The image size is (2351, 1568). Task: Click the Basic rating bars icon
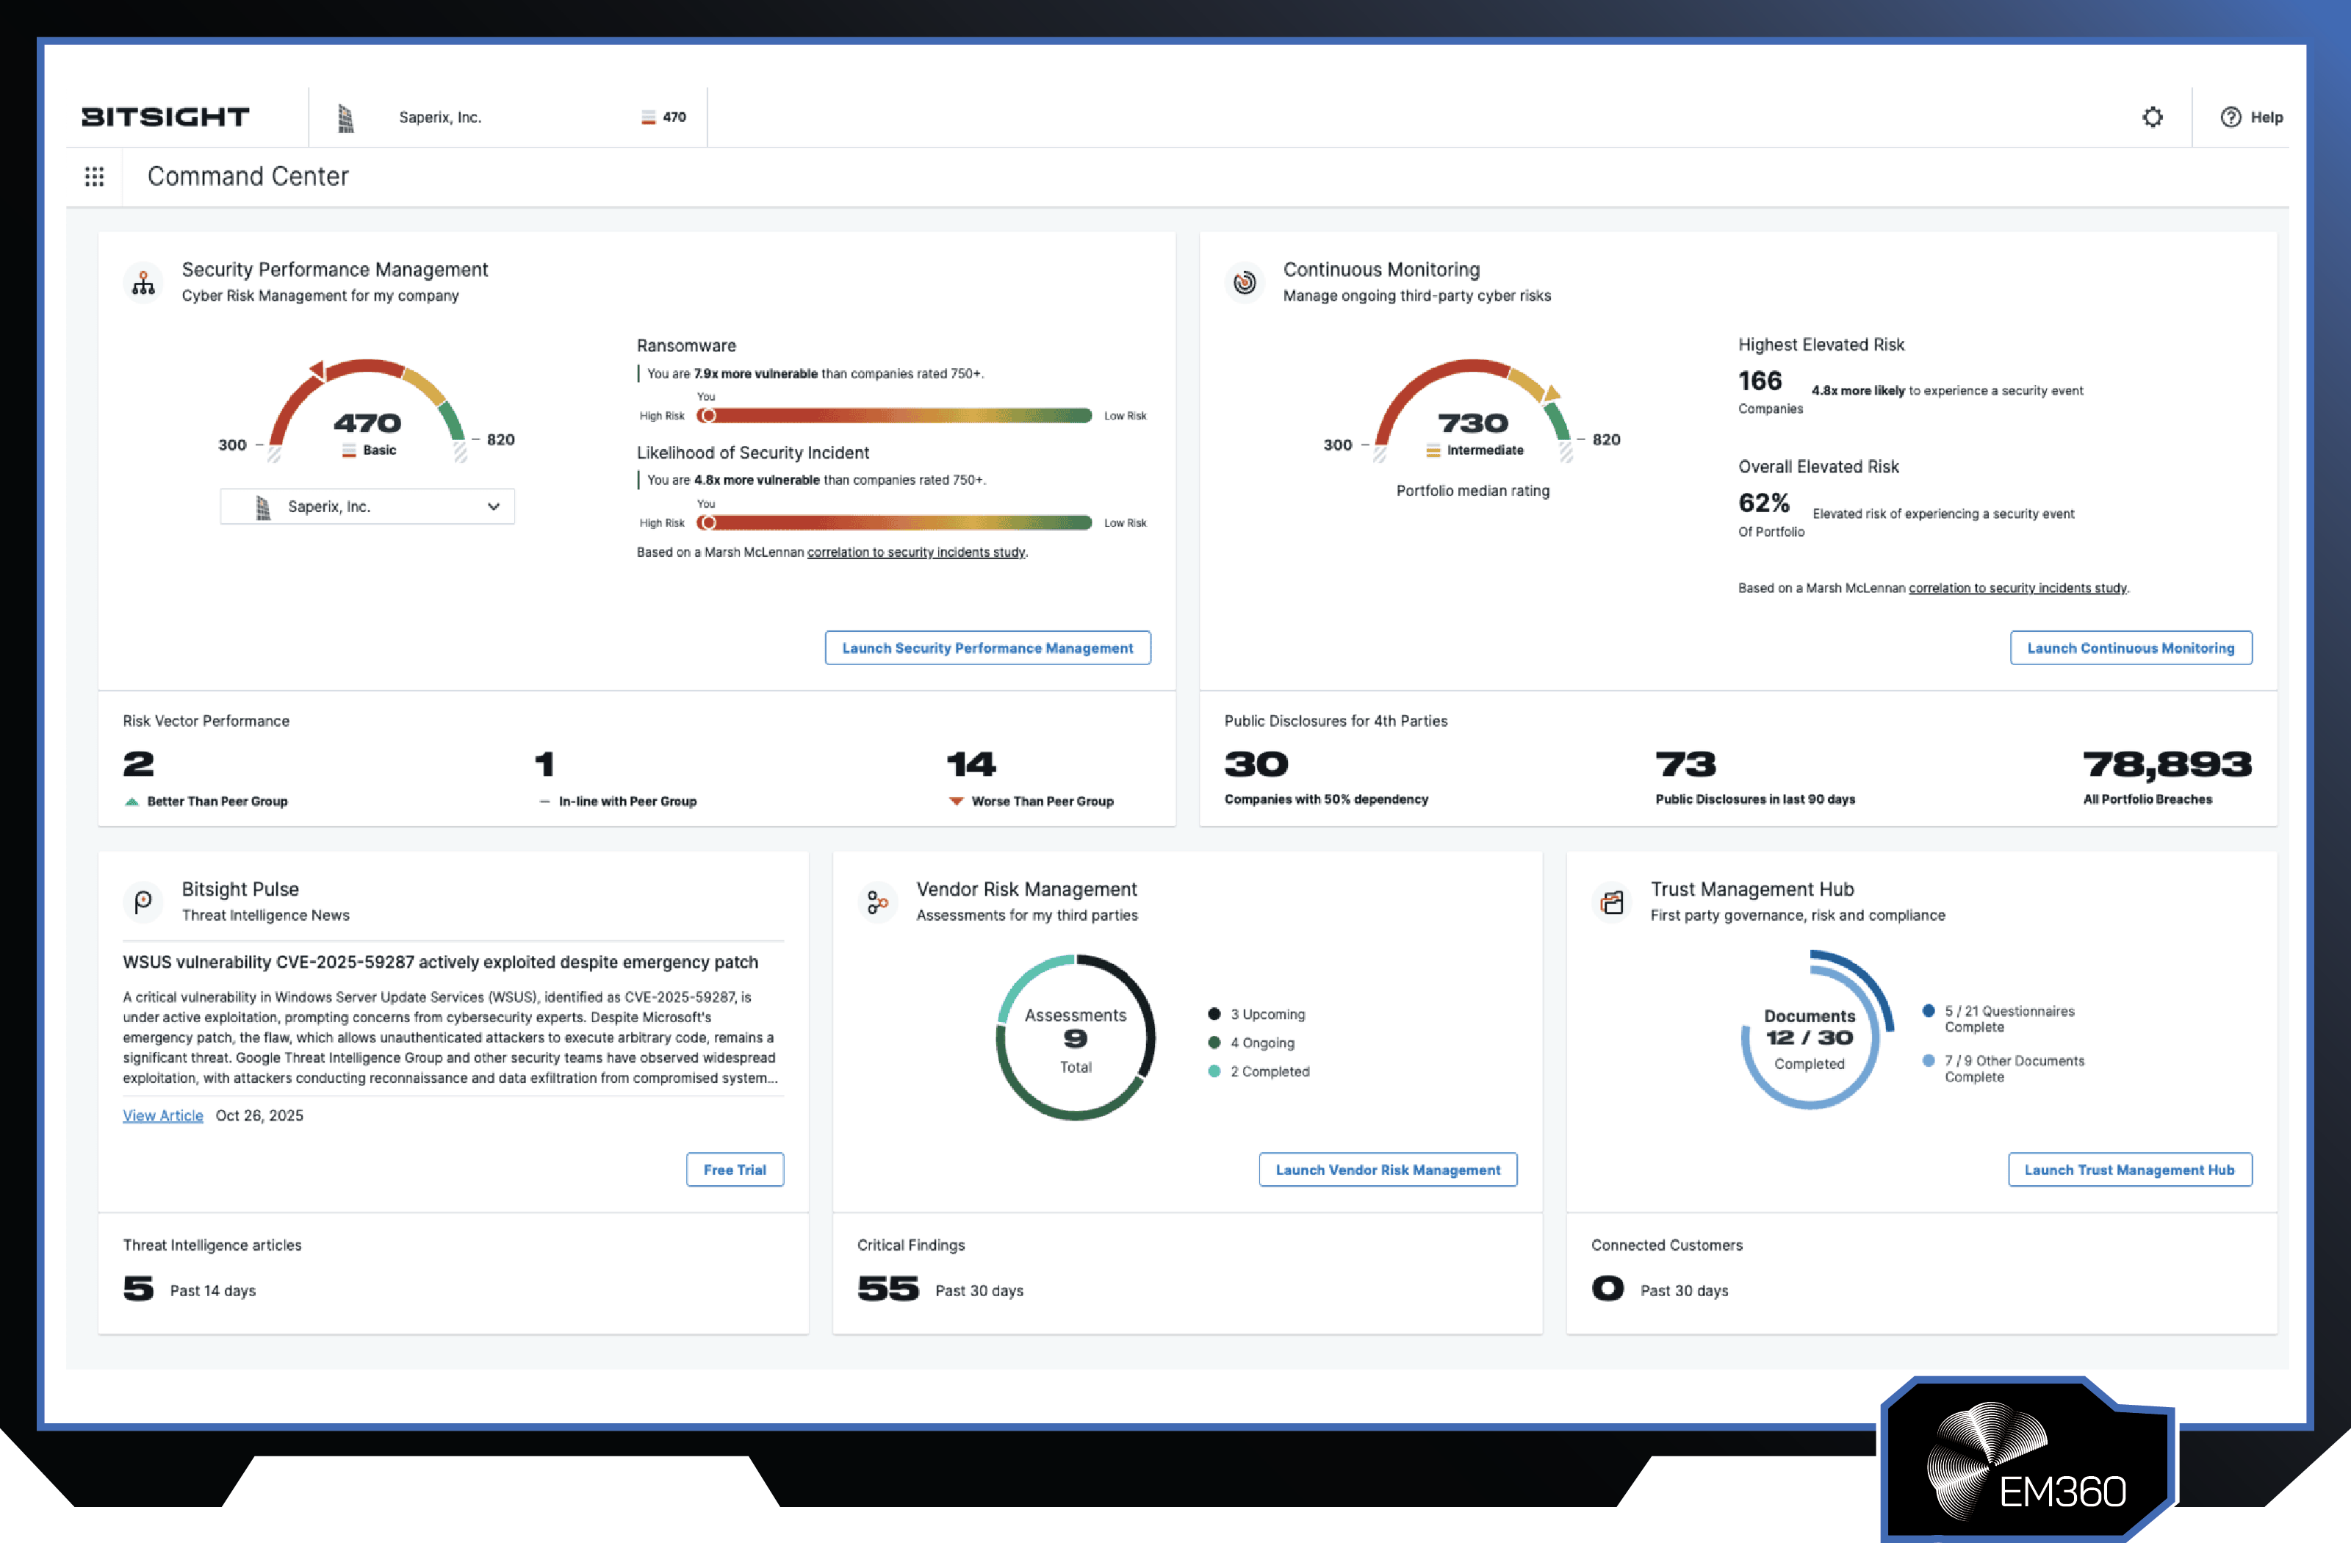(x=349, y=450)
